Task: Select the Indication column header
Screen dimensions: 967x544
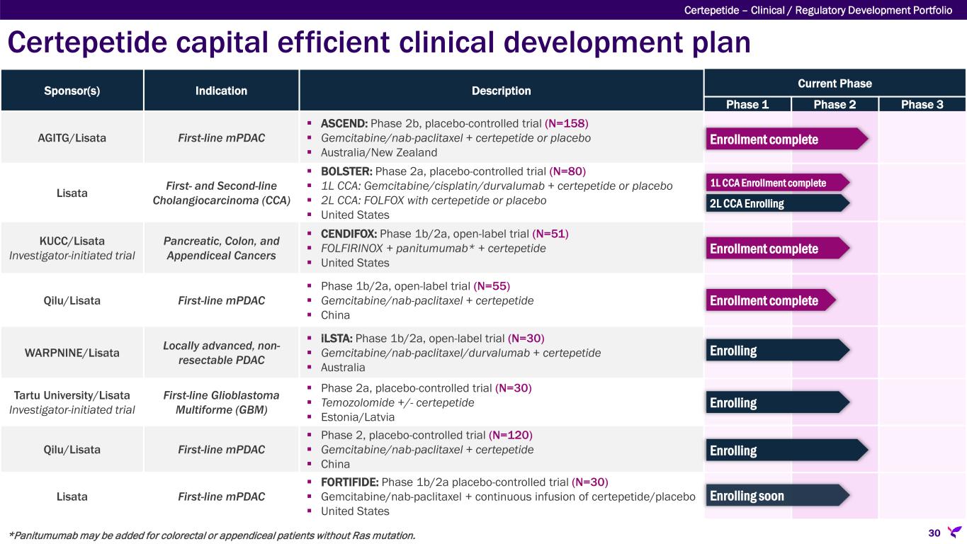Action: click(222, 91)
